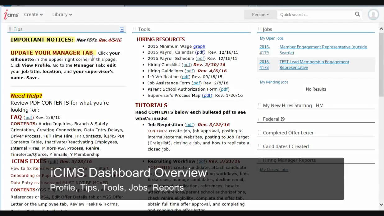
Task: Open I-9 Verification pdf link
Action: (x=185, y=77)
